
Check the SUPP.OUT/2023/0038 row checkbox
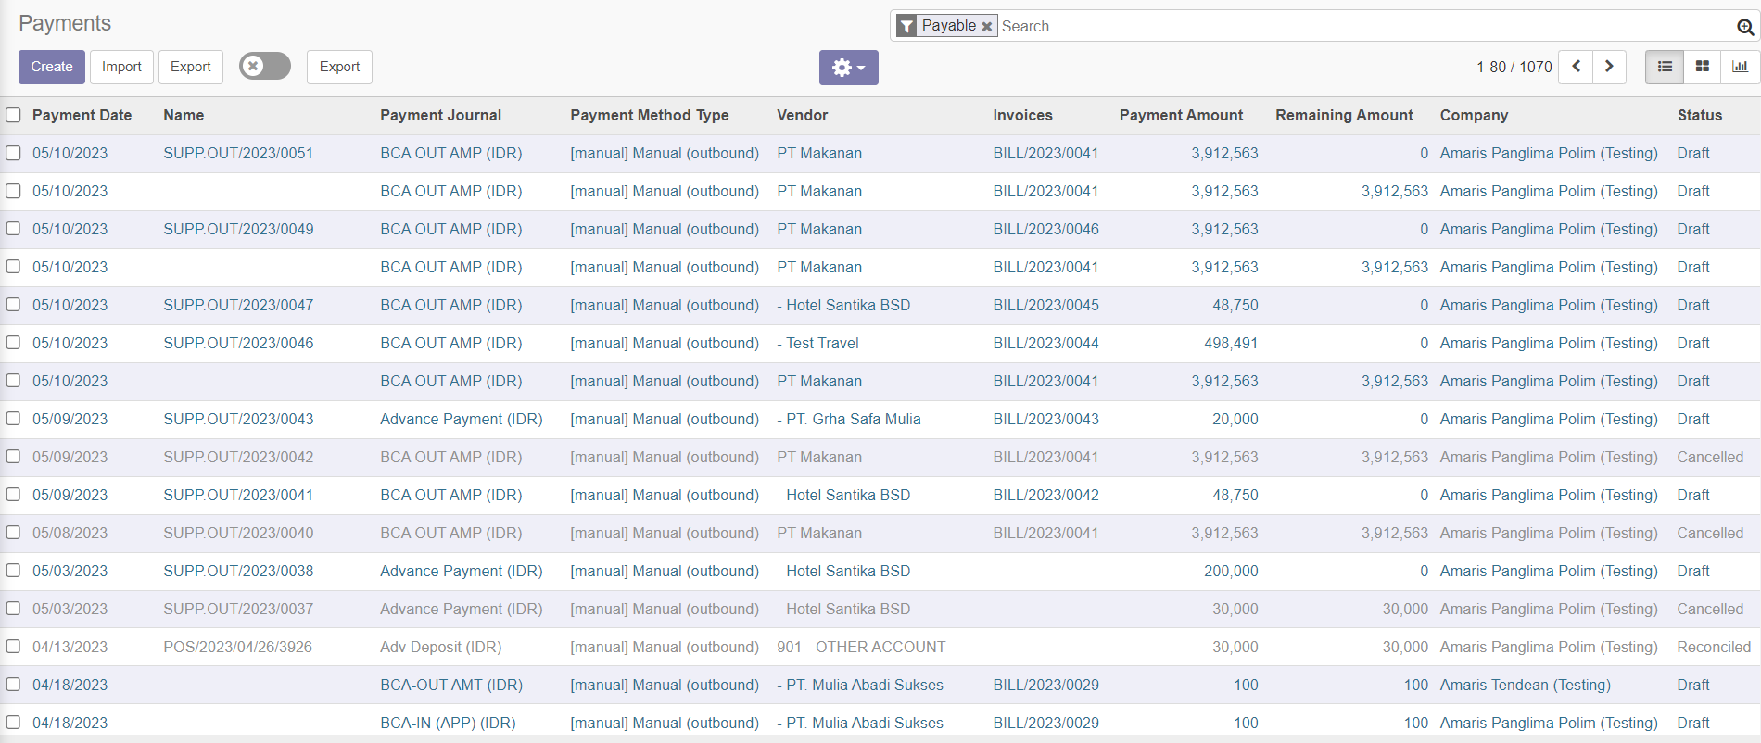[x=13, y=571]
